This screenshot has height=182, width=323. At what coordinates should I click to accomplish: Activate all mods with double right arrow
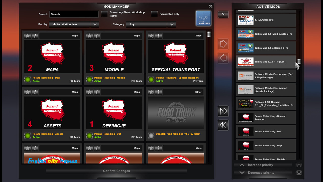(223, 111)
